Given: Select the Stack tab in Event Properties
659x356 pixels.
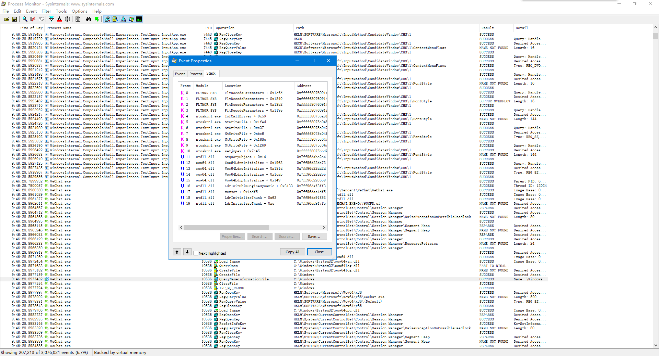Looking at the screenshot, I should pyautogui.click(x=211, y=73).
